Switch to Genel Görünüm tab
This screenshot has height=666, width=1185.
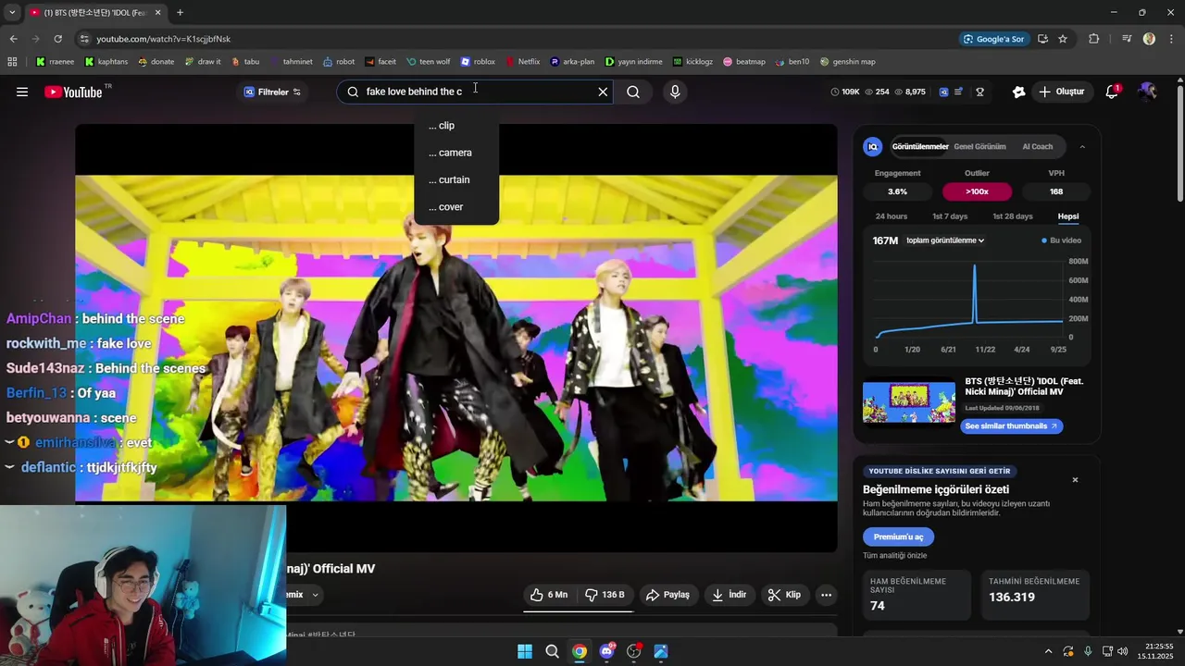click(x=979, y=147)
